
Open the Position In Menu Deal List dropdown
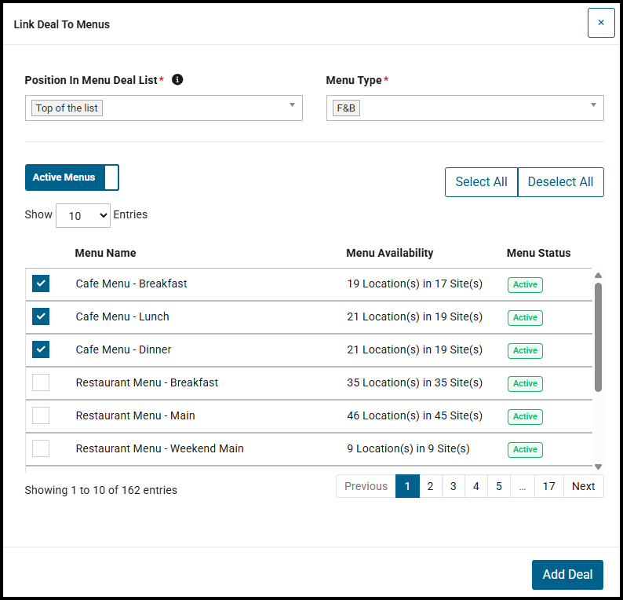(x=164, y=108)
